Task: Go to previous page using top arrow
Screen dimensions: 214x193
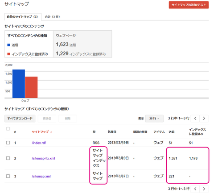Action: tap(195, 119)
